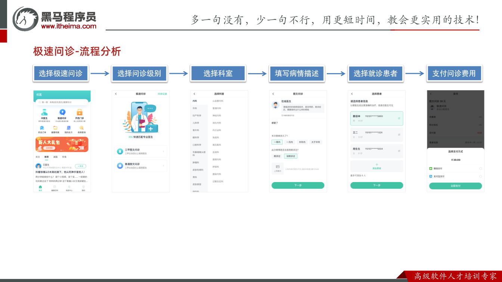502x282 pixels.
Task: Select the 一周内 duration option
Action: pyautogui.click(x=277, y=142)
